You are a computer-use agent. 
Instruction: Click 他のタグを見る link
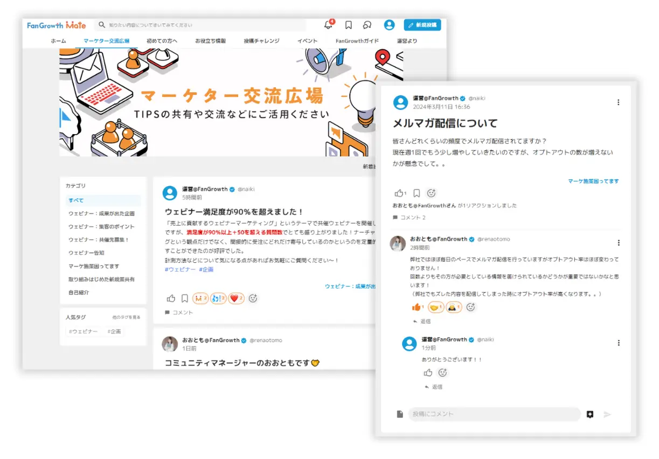(x=126, y=317)
